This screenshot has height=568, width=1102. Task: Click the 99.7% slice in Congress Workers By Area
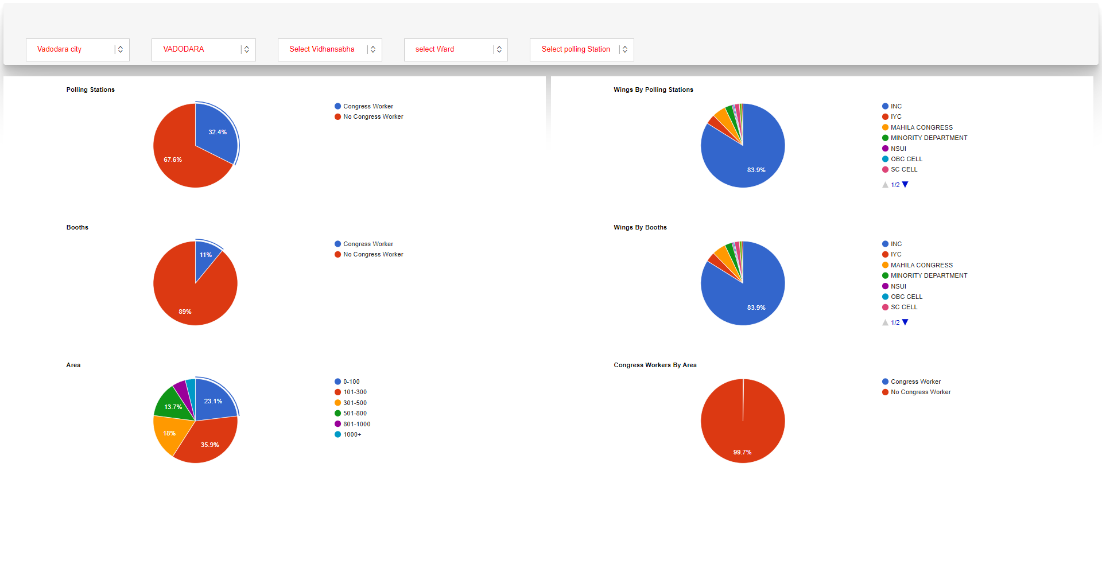[x=742, y=436]
